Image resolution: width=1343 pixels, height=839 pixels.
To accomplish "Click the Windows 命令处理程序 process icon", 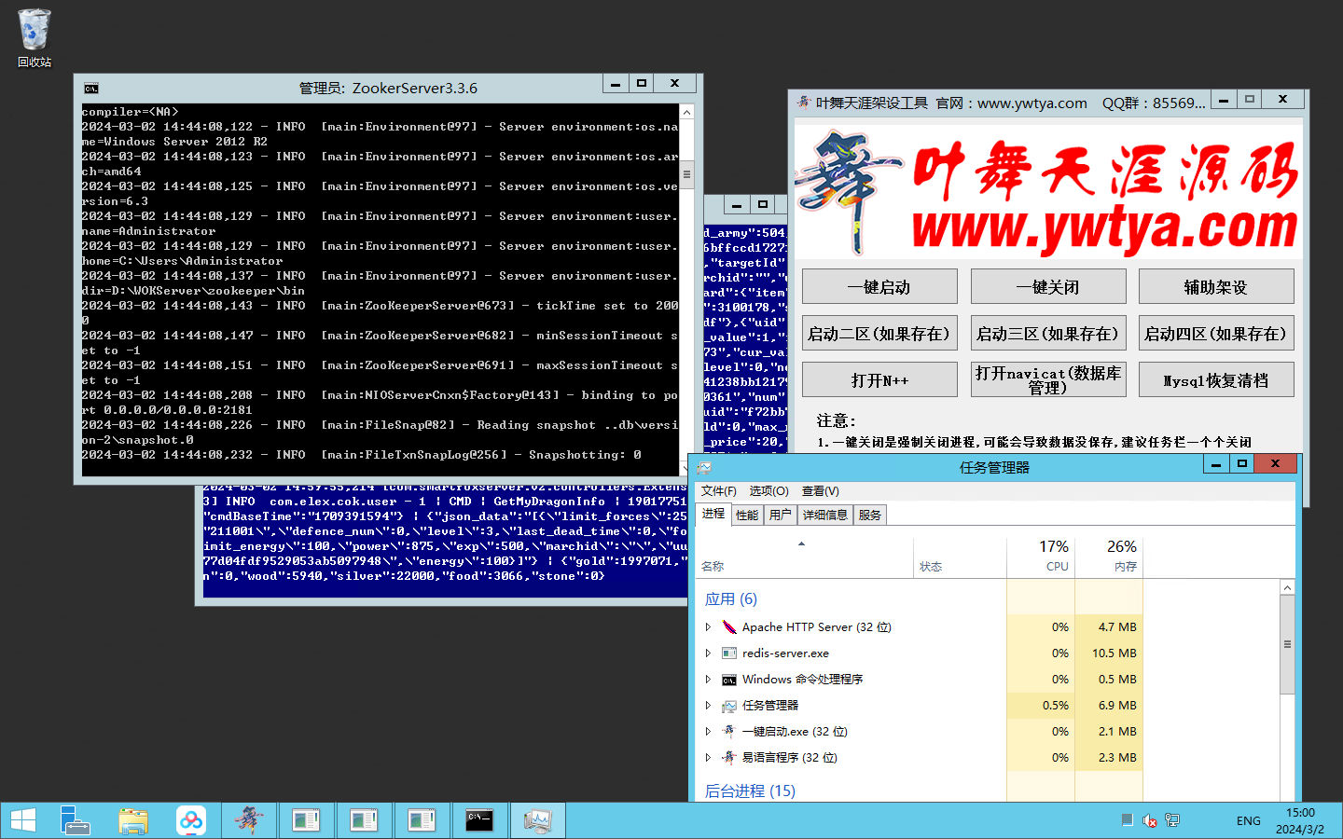I will pyautogui.click(x=729, y=680).
